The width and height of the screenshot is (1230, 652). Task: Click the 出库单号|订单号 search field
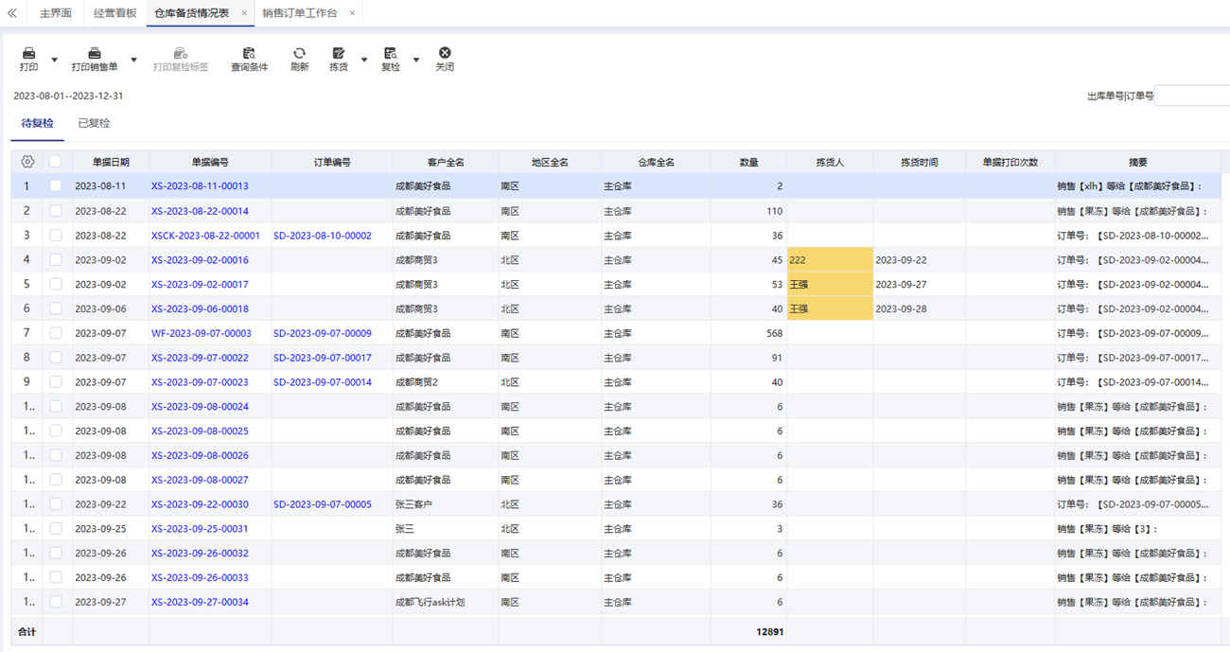(x=1191, y=96)
